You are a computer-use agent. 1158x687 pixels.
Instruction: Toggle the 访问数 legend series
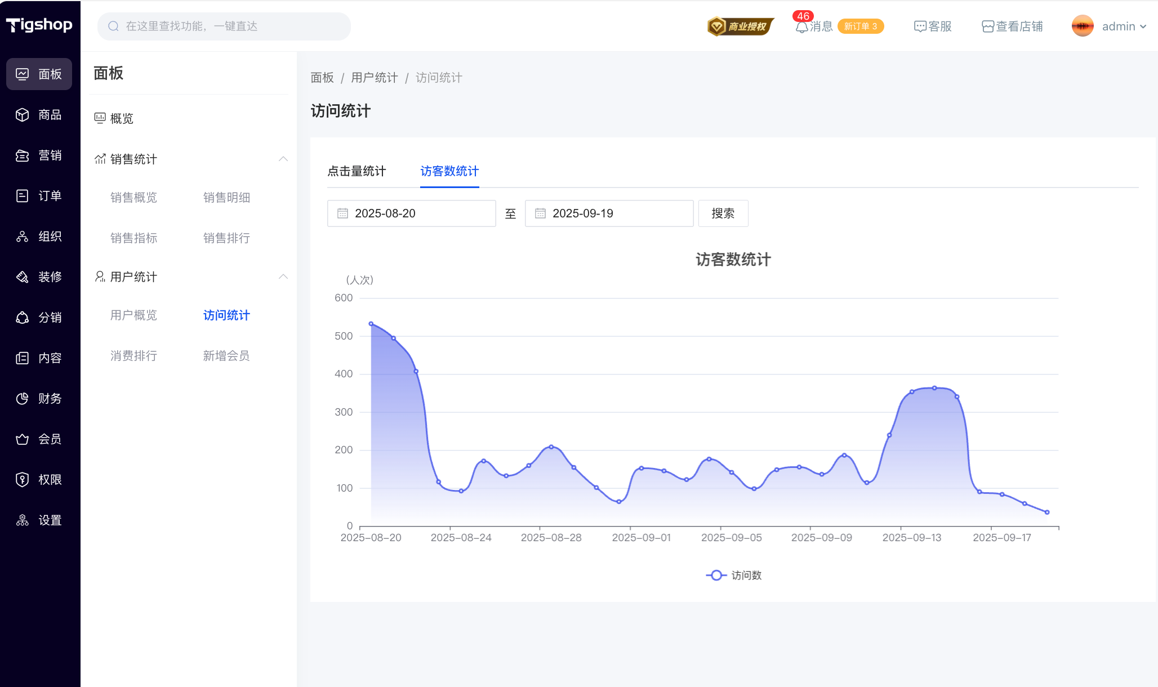point(733,575)
